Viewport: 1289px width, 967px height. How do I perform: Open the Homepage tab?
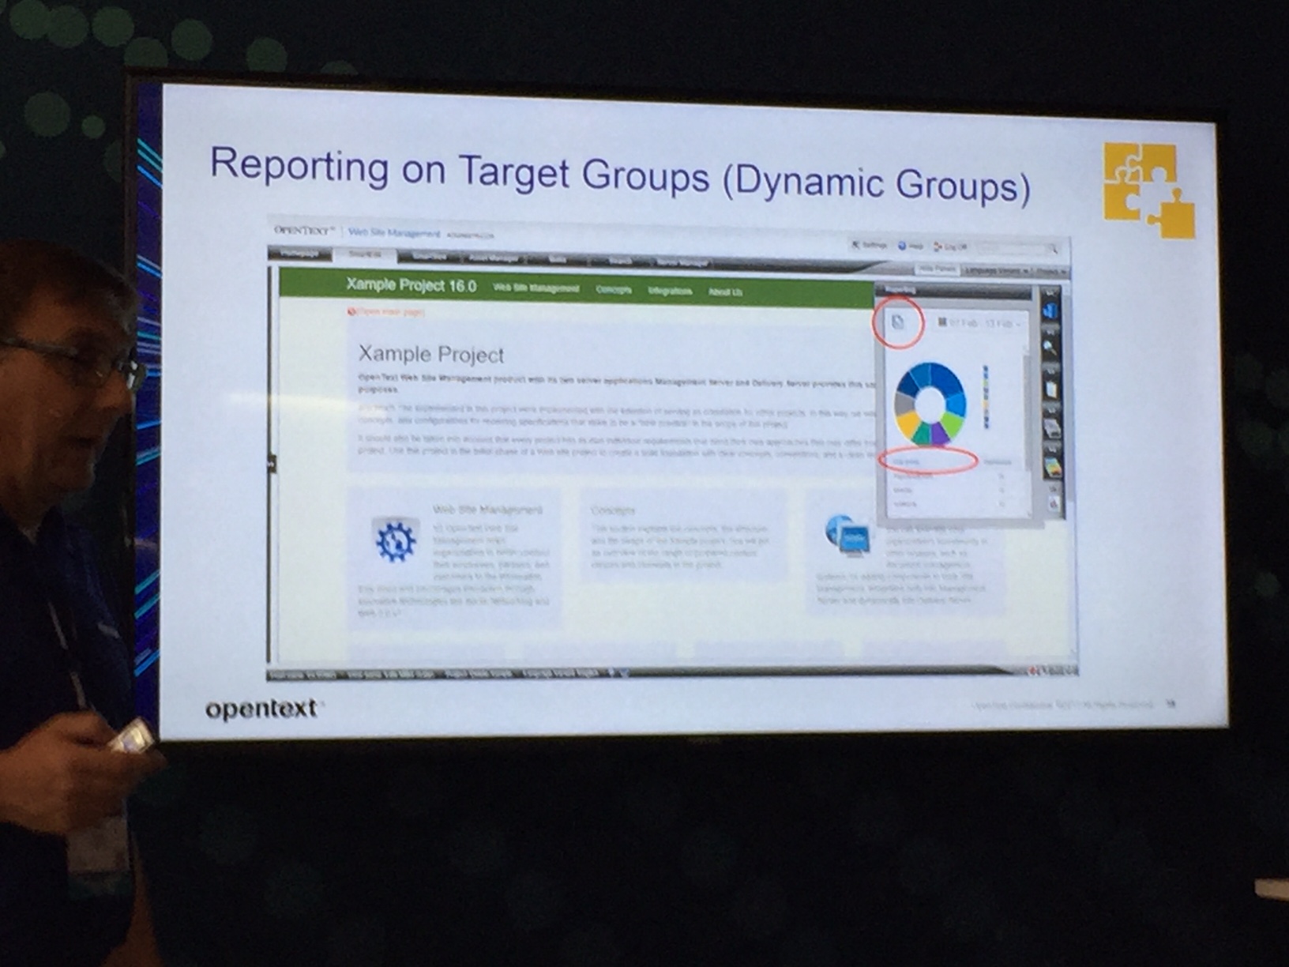click(300, 254)
